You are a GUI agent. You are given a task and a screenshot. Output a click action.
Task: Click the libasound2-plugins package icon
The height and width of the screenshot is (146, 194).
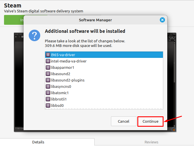(x=48, y=80)
